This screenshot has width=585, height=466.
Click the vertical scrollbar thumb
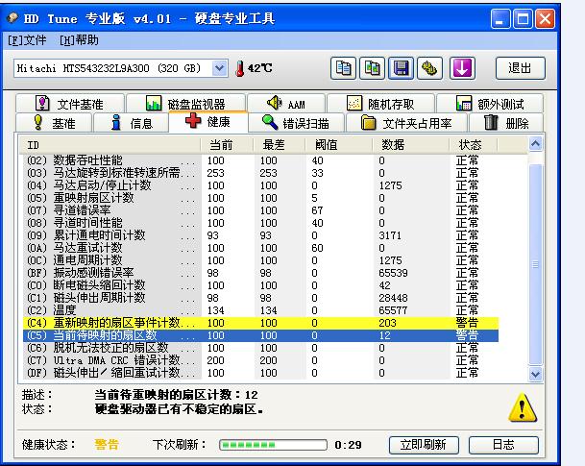(535, 264)
